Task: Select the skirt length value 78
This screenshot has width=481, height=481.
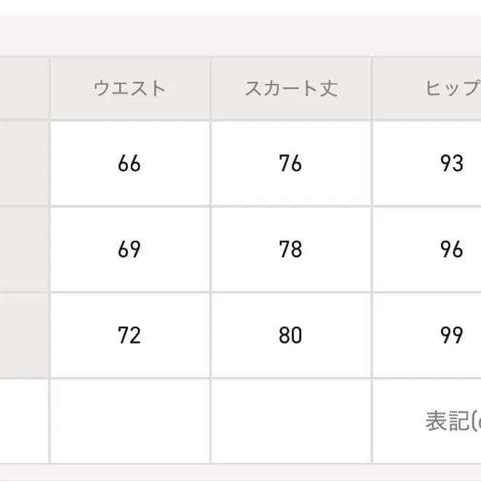Action: (291, 250)
